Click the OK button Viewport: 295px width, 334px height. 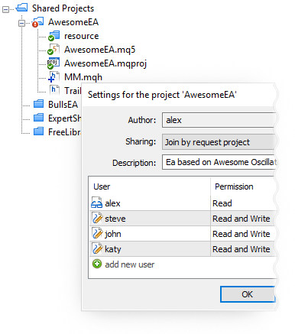pos(248,294)
